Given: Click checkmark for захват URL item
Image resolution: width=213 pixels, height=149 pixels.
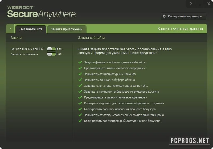Looking at the screenshot, I should pyautogui.click(x=80, y=85).
